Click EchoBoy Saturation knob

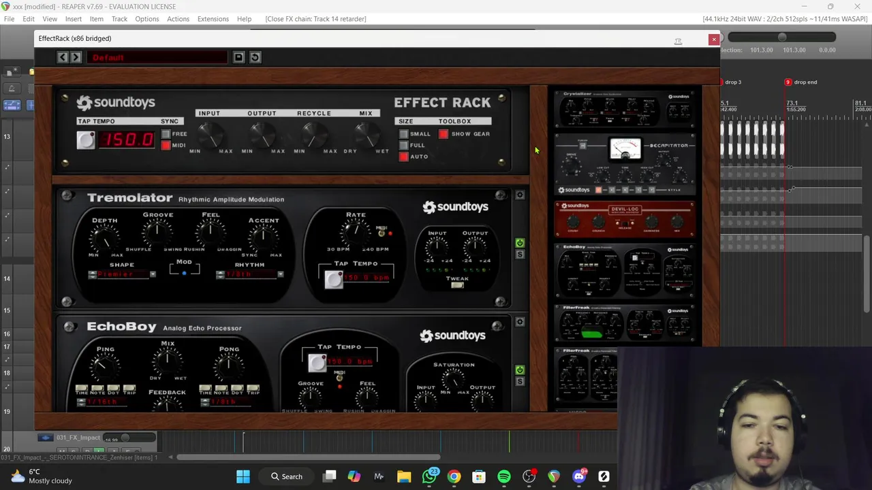coord(454,380)
